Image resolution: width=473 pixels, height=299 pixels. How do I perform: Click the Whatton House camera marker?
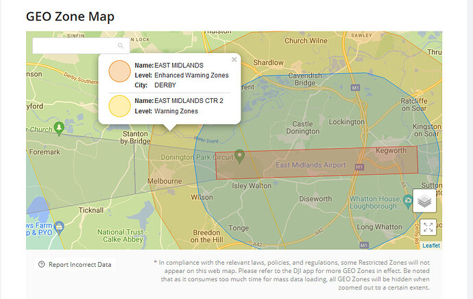point(408,202)
